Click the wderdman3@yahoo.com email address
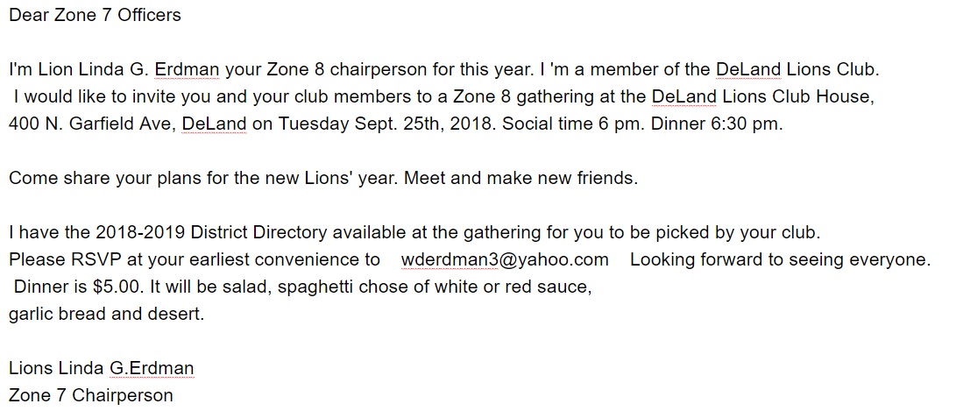Screen dimensions: 956x418 coord(504,259)
